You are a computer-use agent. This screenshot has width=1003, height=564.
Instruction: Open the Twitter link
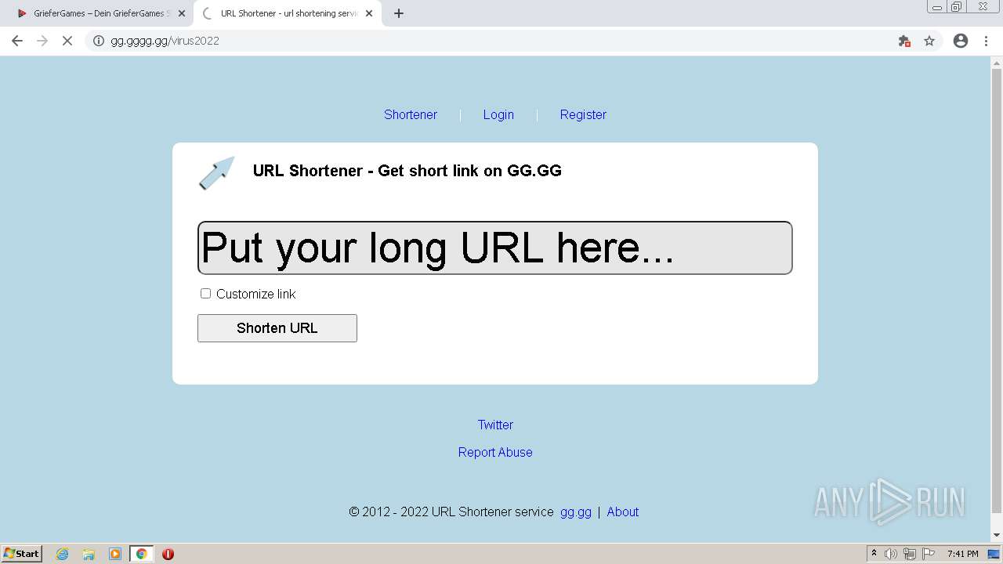tap(495, 425)
